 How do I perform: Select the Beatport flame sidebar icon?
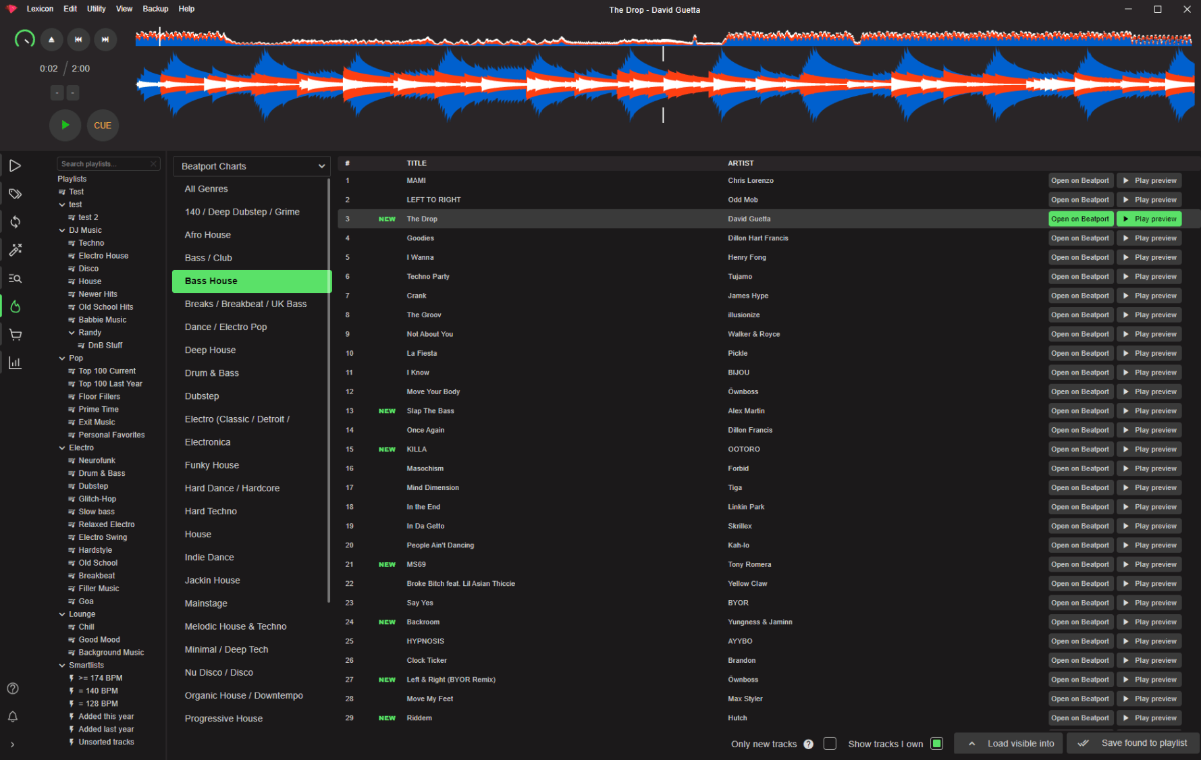pyautogui.click(x=15, y=307)
